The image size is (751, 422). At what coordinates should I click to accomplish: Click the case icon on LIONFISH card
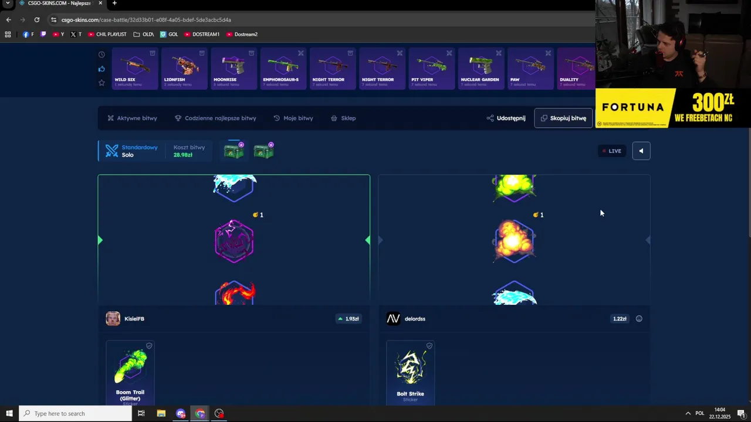[202, 53]
